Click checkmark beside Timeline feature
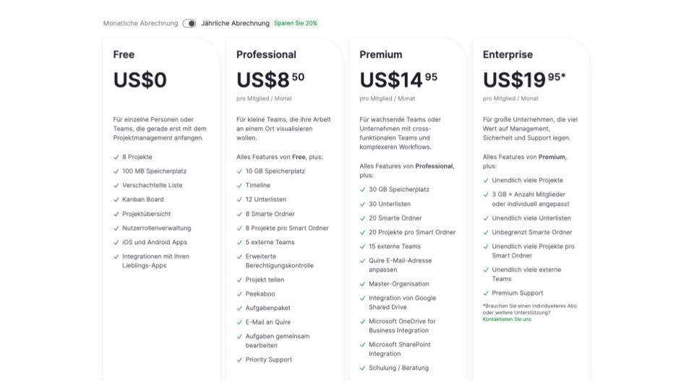This screenshot has height=390, width=694. 240,186
